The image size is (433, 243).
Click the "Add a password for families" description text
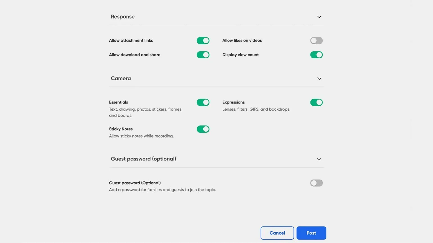[x=162, y=190]
